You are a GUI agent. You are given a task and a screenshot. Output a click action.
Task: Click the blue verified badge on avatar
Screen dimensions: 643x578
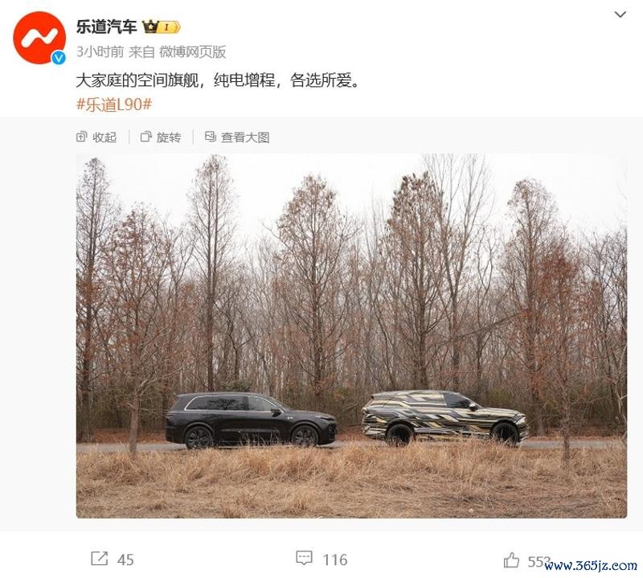59,58
